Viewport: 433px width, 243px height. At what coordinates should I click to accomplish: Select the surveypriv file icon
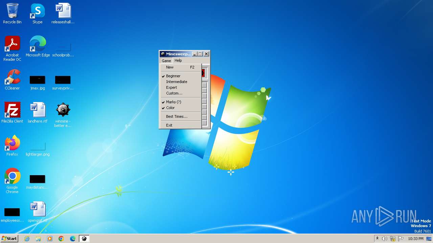[63, 83]
